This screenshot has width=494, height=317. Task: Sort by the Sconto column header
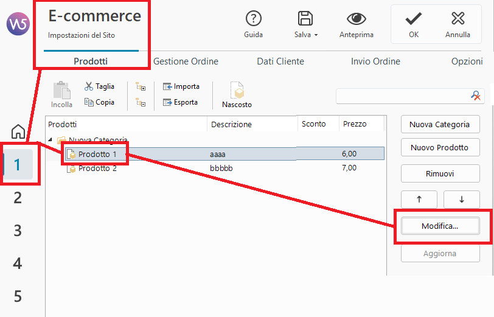[x=318, y=124]
